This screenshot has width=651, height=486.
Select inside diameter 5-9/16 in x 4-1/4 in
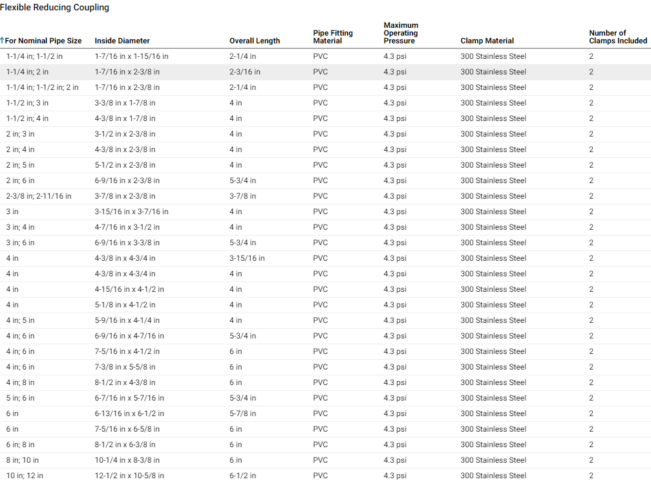[127, 320]
